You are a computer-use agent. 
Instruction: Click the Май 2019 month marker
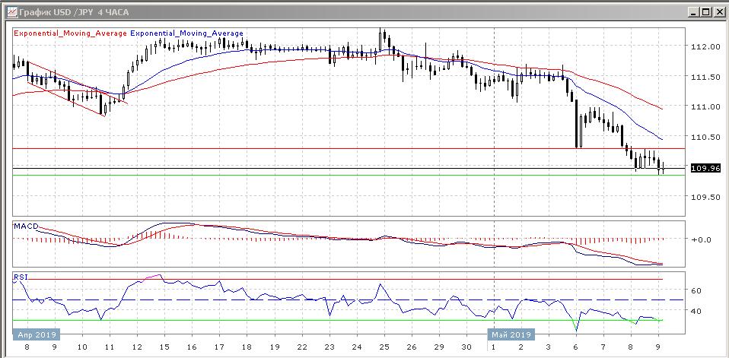(x=511, y=334)
